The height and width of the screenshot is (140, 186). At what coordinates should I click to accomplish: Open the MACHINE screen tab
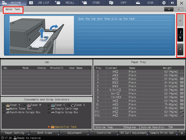click(x=13, y=3)
